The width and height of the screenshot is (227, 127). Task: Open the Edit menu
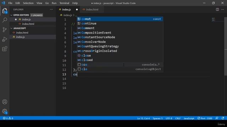click(17, 3)
